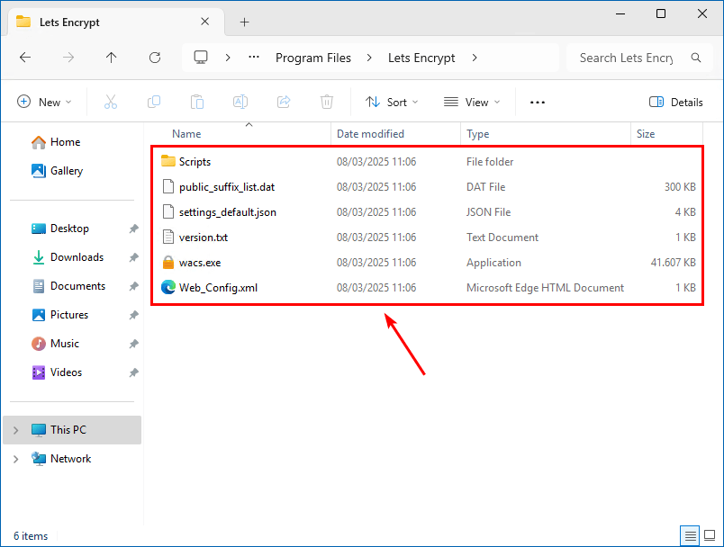The image size is (724, 547).
Task: Expand chevron after Program Files
Action: click(369, 58)
